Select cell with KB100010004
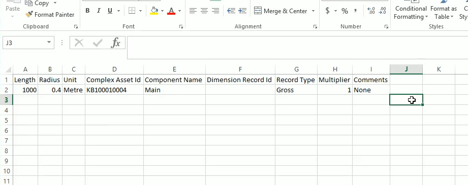This screenshot has height=185, width=468. 114,90
